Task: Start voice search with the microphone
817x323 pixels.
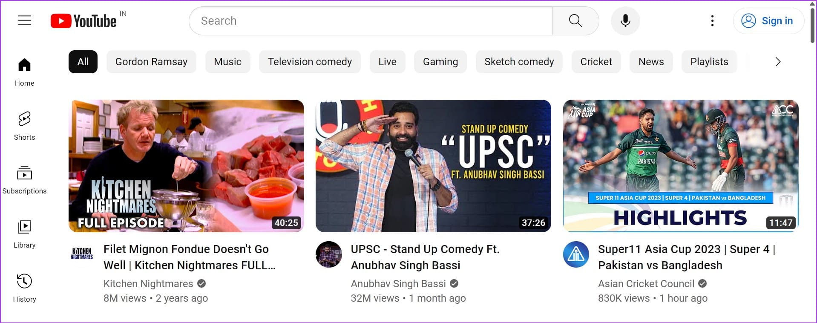Action: 625,21
